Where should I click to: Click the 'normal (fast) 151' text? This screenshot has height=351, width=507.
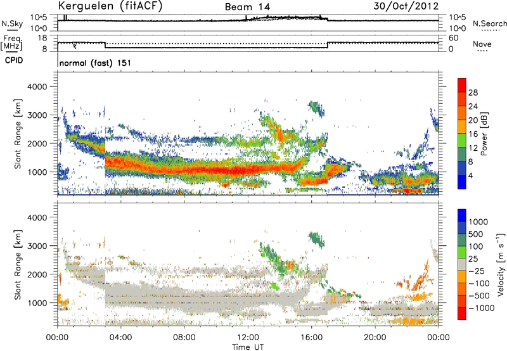(96, 63)
